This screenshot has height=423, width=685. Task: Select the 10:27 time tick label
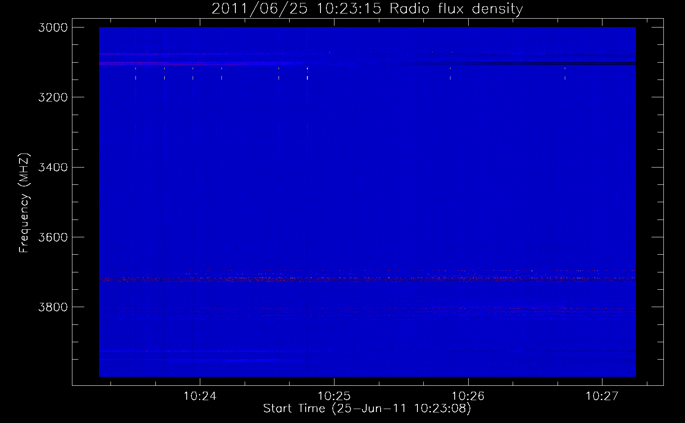click(x=602, y=396)
